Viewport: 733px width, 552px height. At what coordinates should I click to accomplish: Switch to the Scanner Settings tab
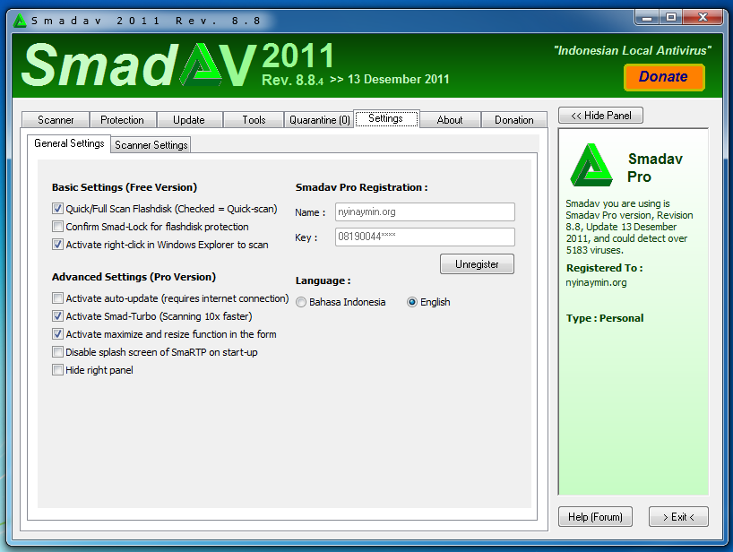150,144
